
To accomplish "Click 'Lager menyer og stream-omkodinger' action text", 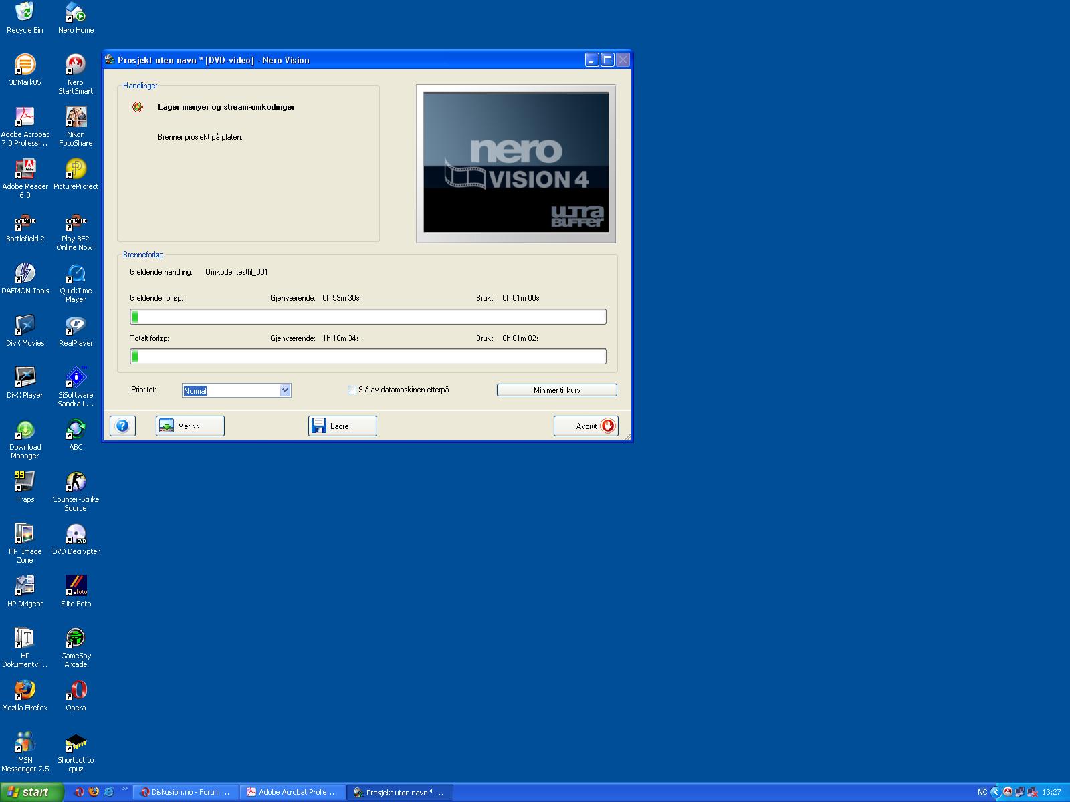I will coord(226,107).
